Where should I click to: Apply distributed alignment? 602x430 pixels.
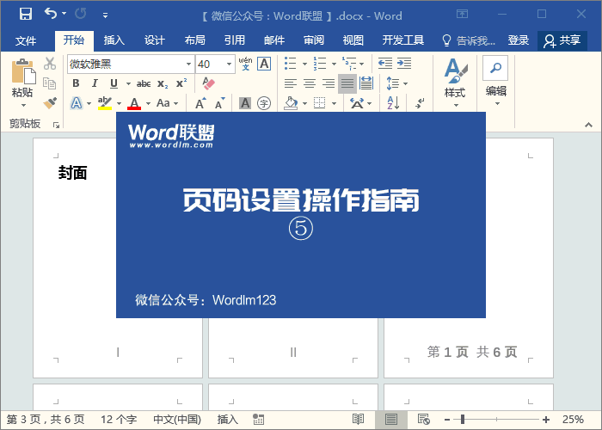point(366,83)
